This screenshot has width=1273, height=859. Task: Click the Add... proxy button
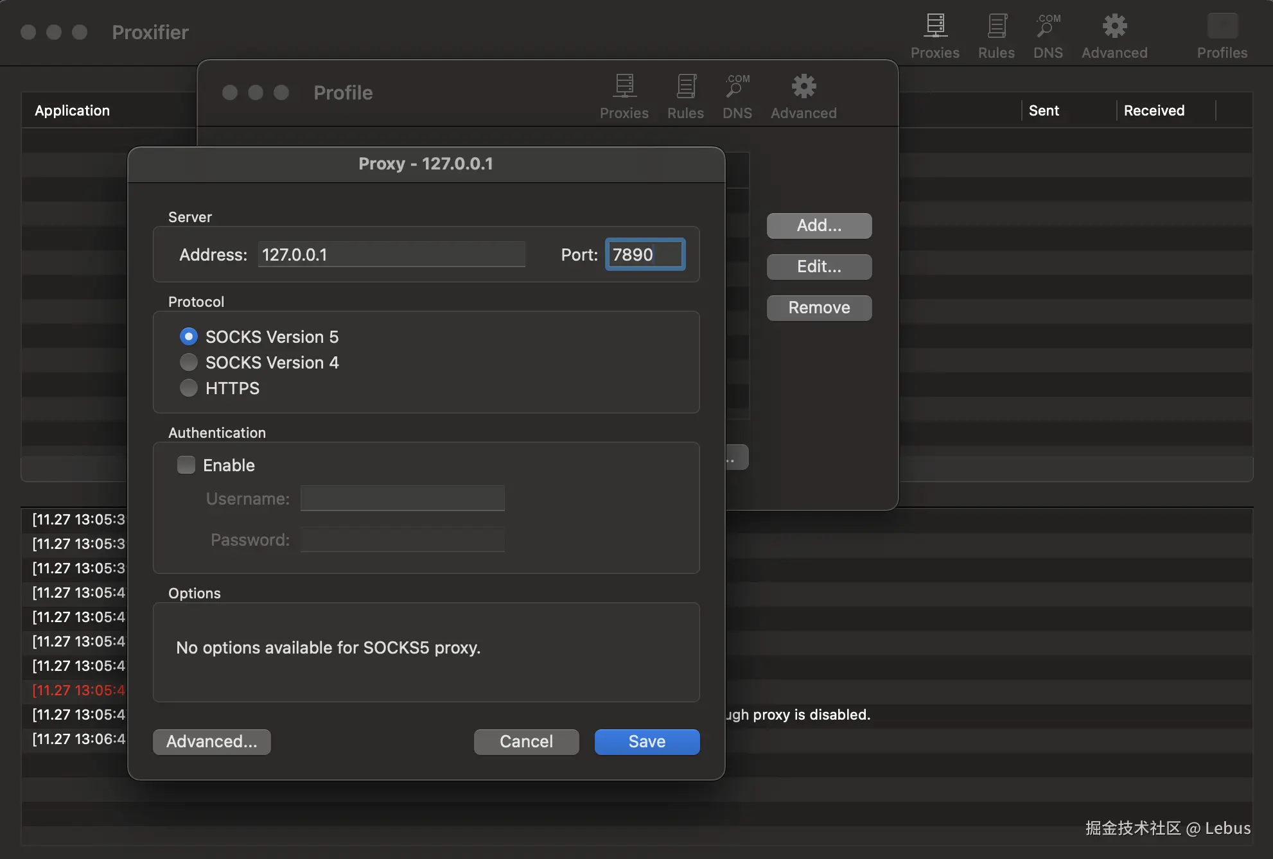point(819,225)
